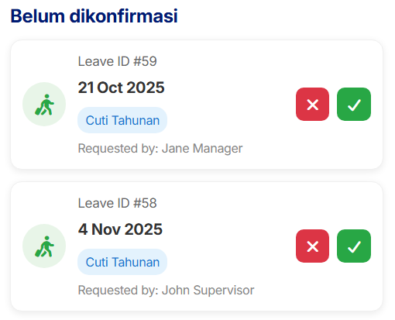
Task: Click the traveler luggage icon for Leave #58
Action: pyautogui.click(x=44, y=246)
